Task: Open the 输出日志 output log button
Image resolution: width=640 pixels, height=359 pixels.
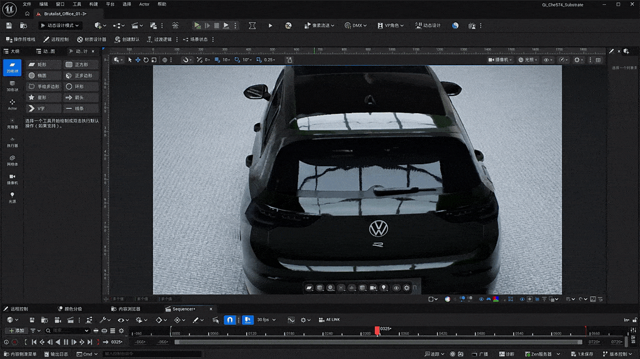Action: click(x=56, y=354)
